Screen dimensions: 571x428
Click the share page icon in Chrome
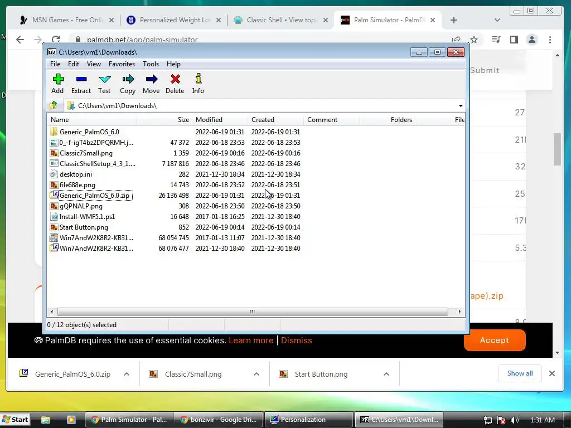pyautogui.click(x=456, y=40)
